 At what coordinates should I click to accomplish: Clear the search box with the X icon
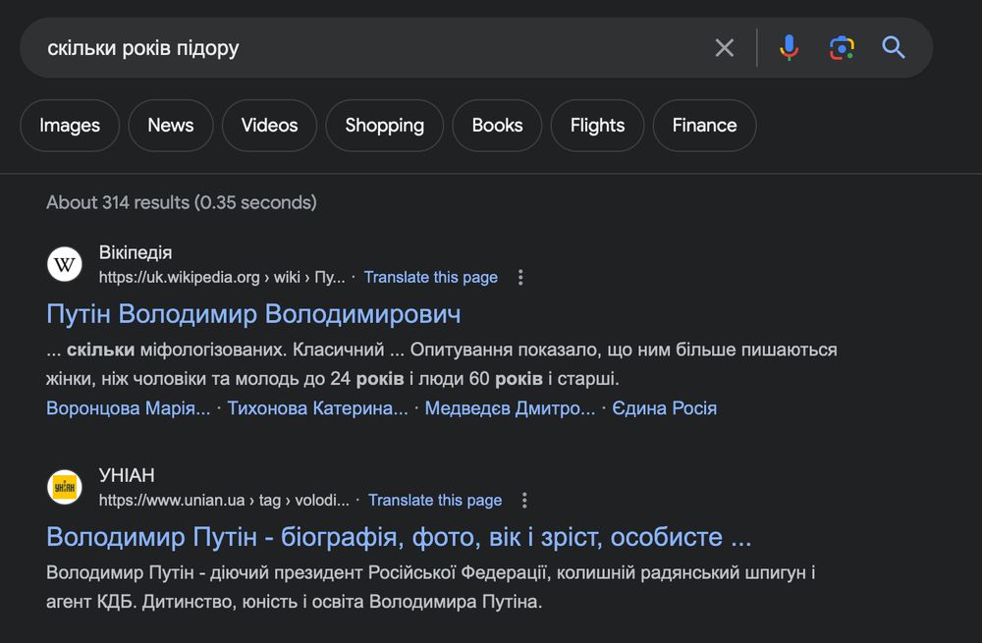pos(725,47)
